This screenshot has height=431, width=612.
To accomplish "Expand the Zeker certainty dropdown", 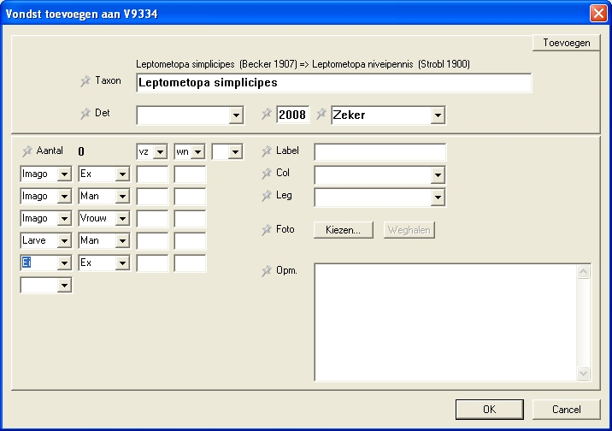I will [x=437, y=115].
